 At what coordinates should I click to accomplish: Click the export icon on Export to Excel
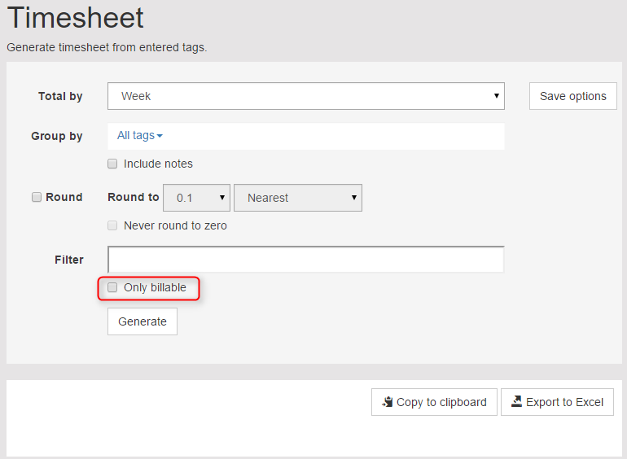(516, 401)
